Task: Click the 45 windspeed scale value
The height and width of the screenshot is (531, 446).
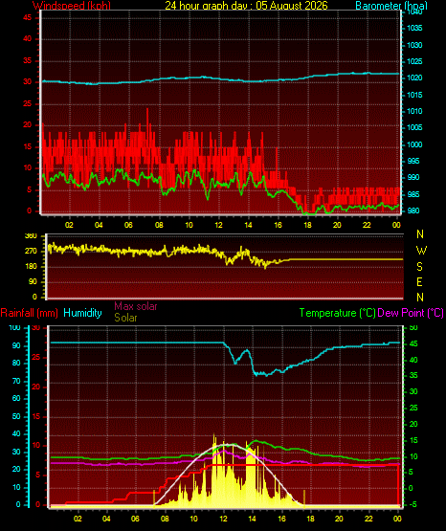Action: click(27, 17)
